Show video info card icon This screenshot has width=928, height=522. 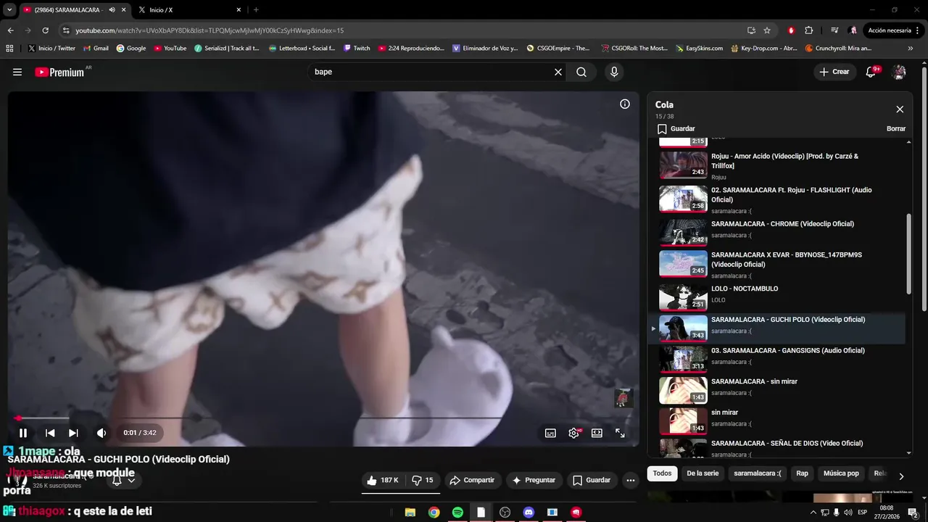(x=625, y=104)
